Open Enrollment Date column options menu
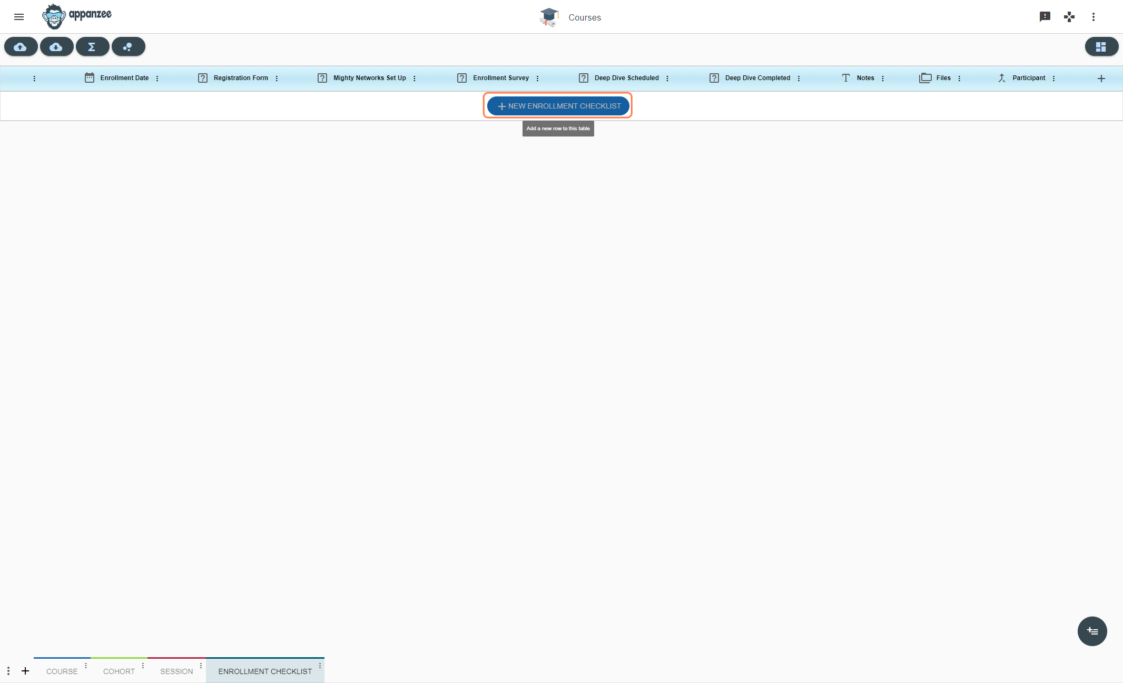Viewport: 1123px width, 683px height. [157, 79]
